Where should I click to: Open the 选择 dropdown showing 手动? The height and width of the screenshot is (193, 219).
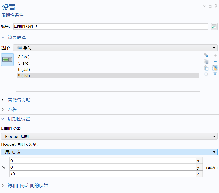tap(115, 48)
